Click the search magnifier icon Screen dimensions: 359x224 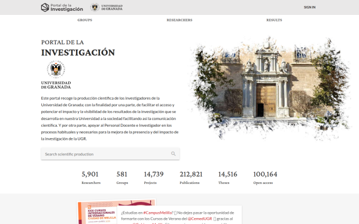174,154
